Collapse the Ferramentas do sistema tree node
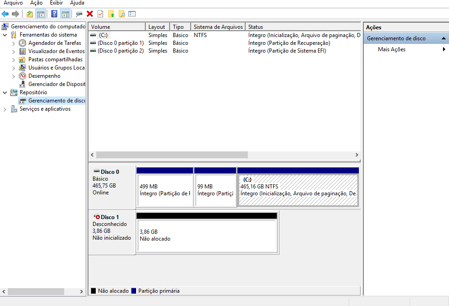This screenshot has height=306, width=449. pyautogui.click(x=5, y=35)
